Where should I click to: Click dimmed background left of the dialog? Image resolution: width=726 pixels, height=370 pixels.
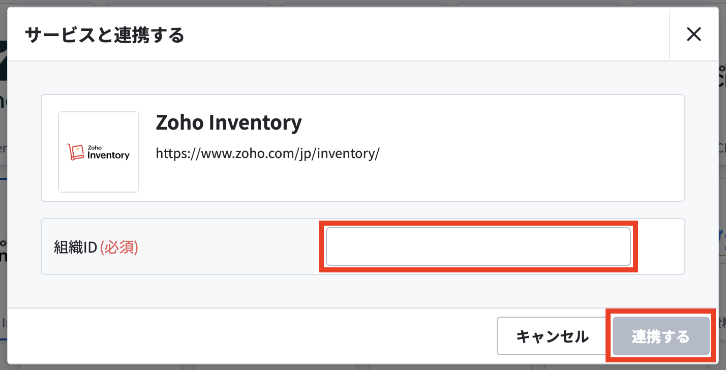[x=4, y=203]
